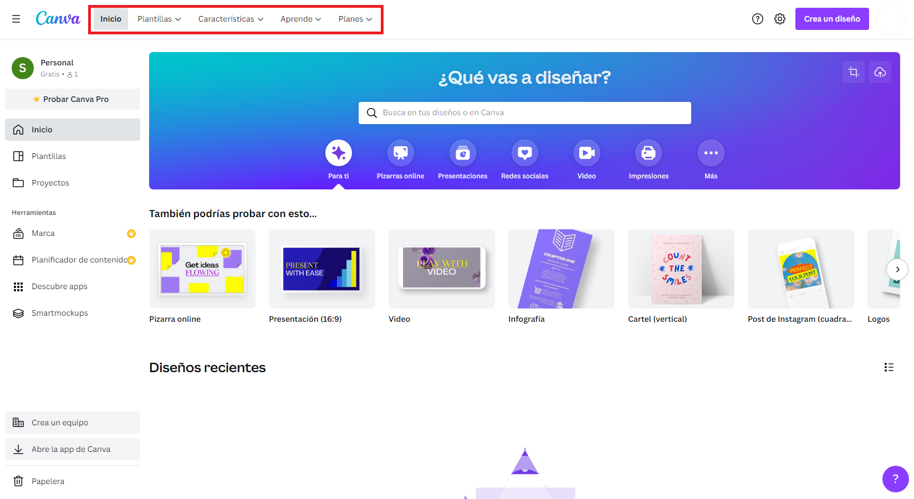The image size is (914, 499).
Task: Open the Video design thumbnail
Action: pyautogui.click(x=442, y=269)
